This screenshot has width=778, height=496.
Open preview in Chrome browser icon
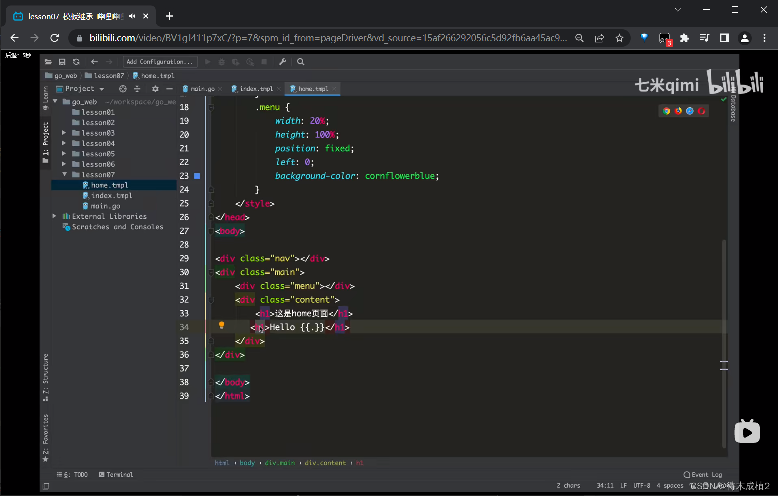(666, 111)
